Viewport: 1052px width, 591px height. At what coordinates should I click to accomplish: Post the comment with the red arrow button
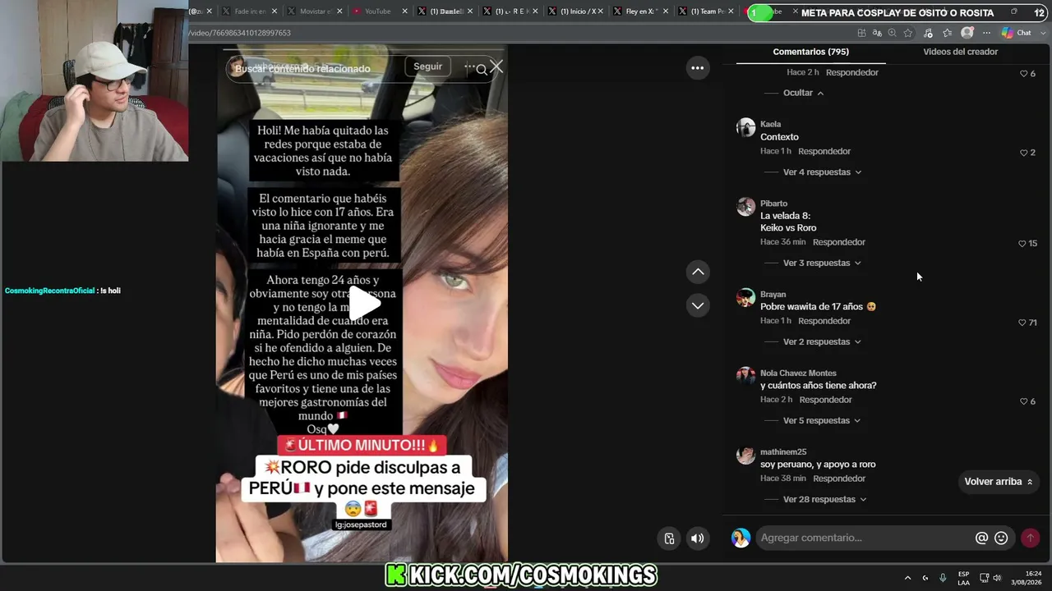coord(1030,538)
